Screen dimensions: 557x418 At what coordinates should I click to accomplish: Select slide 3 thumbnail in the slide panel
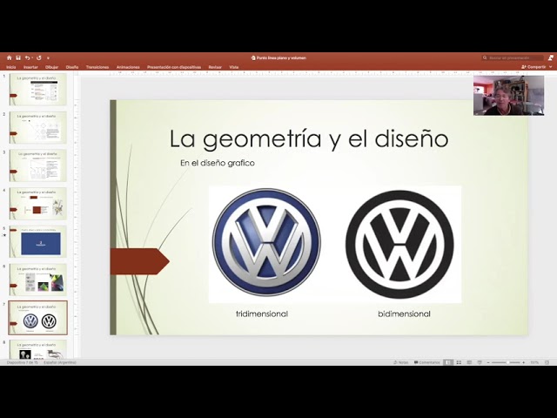(37, 165)
